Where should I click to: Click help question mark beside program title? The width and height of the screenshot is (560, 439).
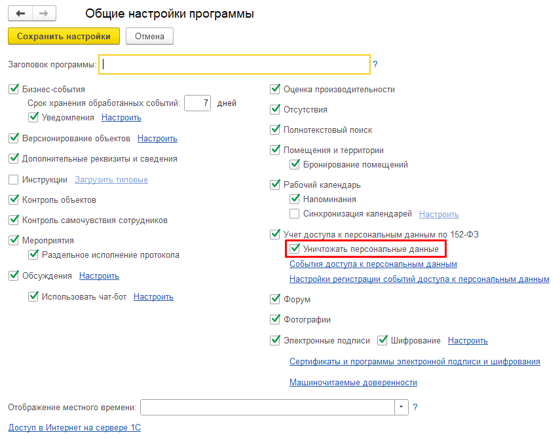click(375, 65)
